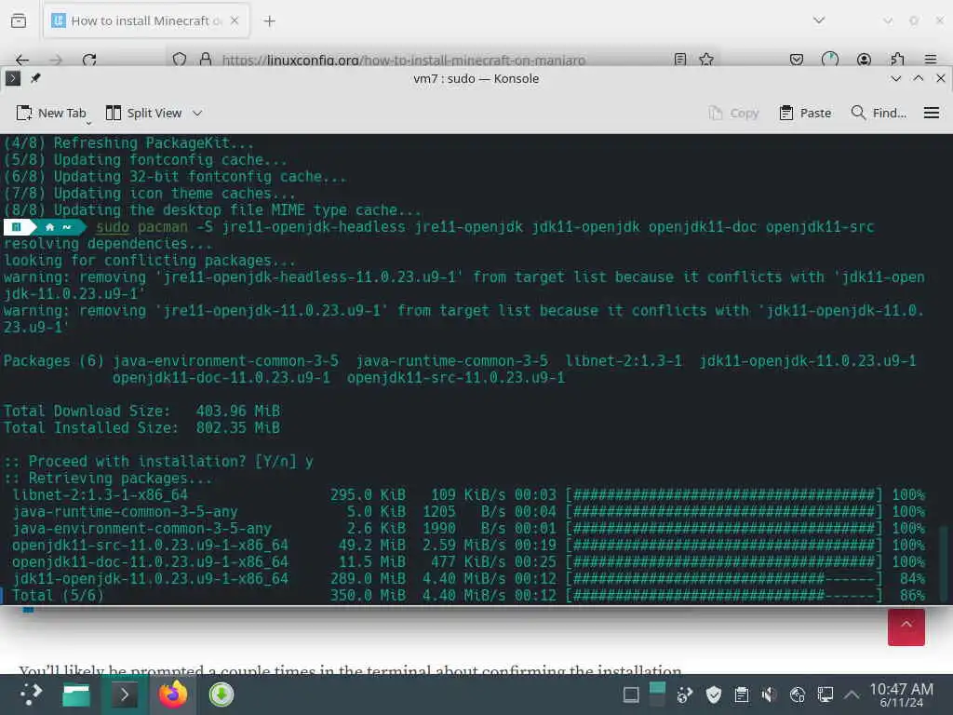Click the pin icon in Konsole title bar
Image resolution: width=953 pixels, height=715 pixels.
36,78
